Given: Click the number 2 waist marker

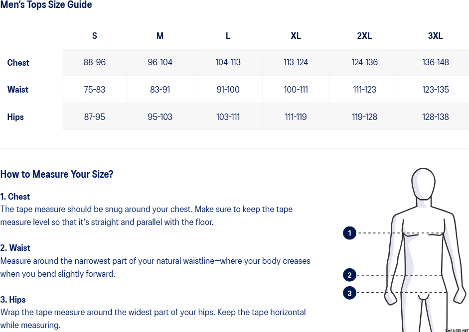Looking at the screenshot, I should click(349, 275).
